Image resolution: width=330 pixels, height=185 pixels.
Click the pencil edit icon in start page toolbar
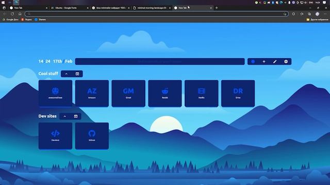[x=275, y=62]
